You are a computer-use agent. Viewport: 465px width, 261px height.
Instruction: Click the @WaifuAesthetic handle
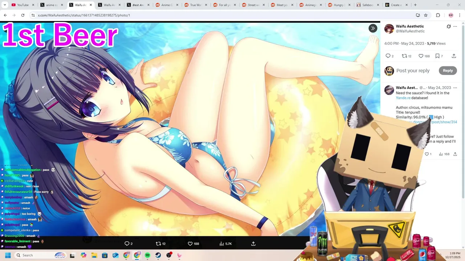pyautogui.click(x=410, y=31)
